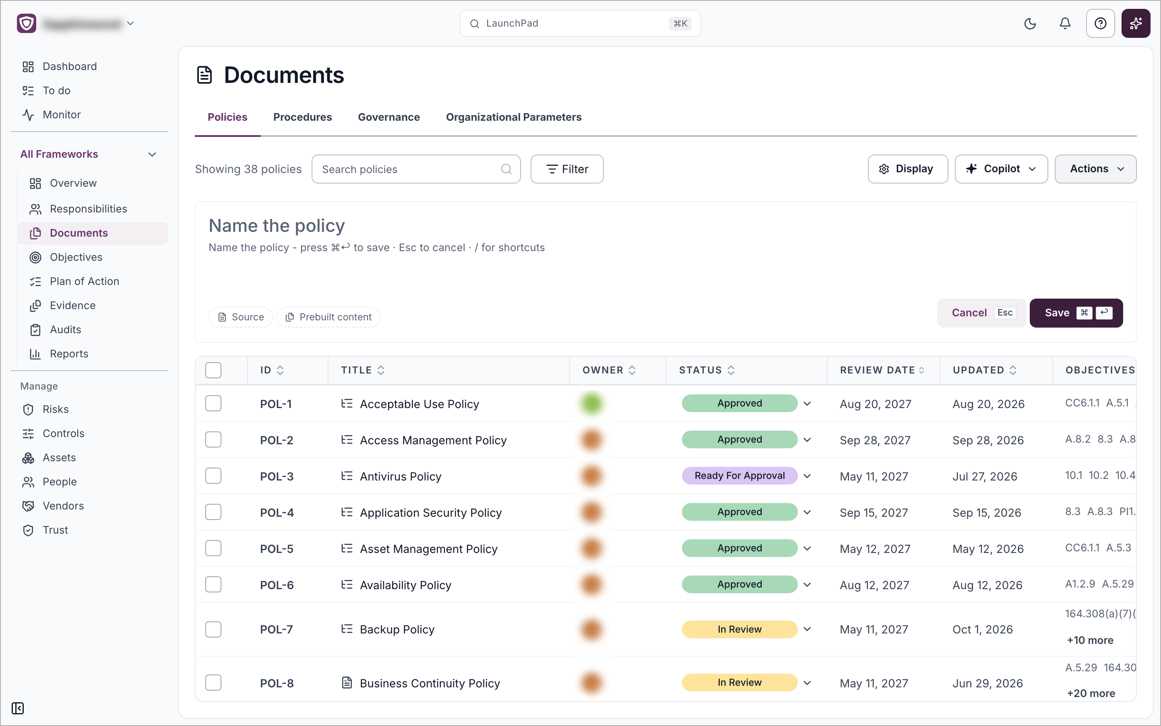Check the POL-2 Access Management Policy row
The image size is (1161, 726).
click(x=213, y=440)
